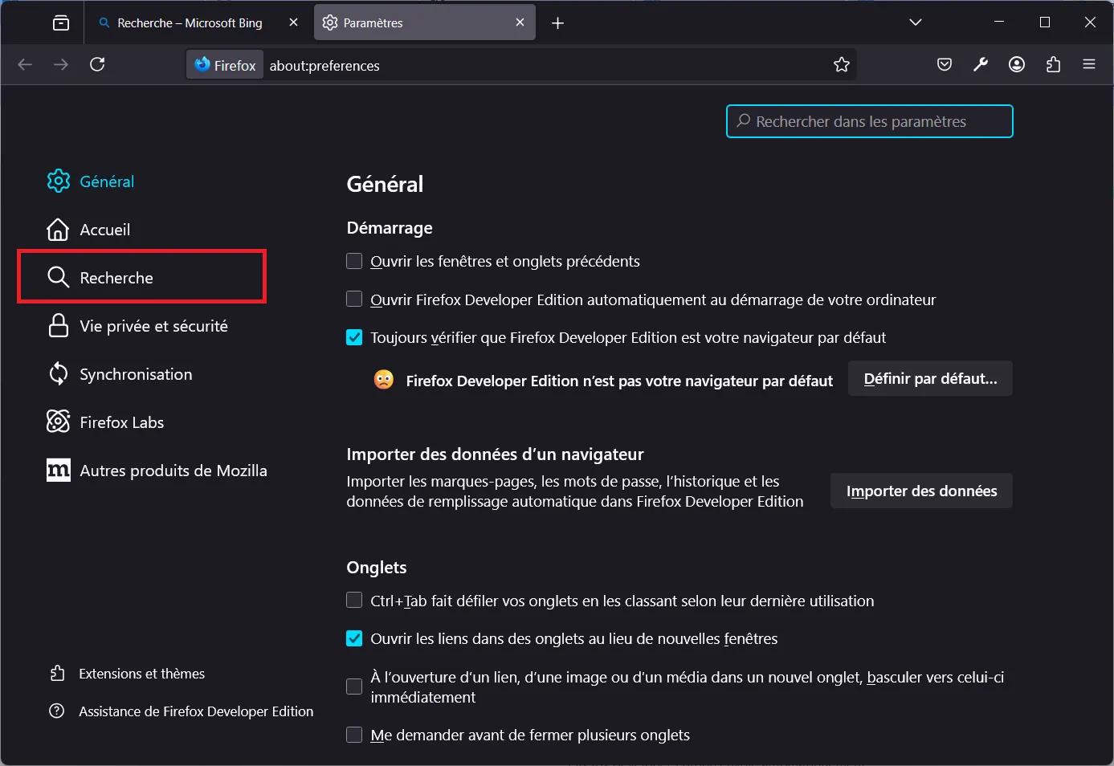Open the list all tabs dropdown chevron

coord(916,22)
